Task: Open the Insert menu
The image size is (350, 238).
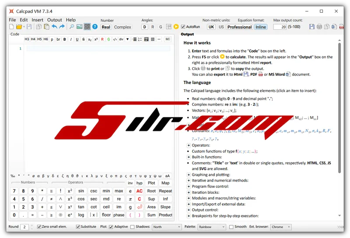Action: (37, 20)
